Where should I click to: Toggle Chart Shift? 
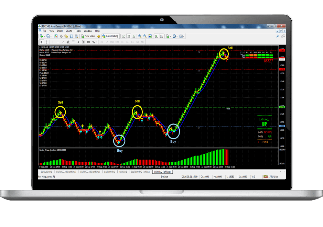point(162,36)
